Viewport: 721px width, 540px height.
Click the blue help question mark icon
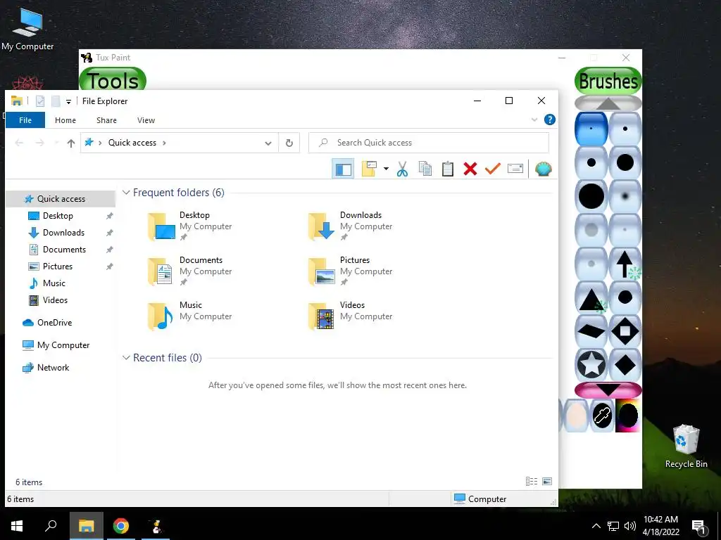pos(549,120)
